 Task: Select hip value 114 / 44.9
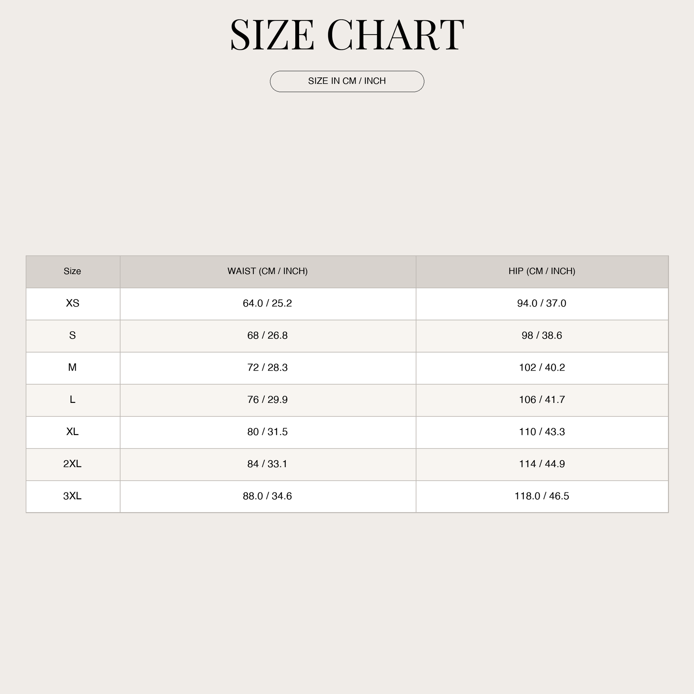click(542, 464)
